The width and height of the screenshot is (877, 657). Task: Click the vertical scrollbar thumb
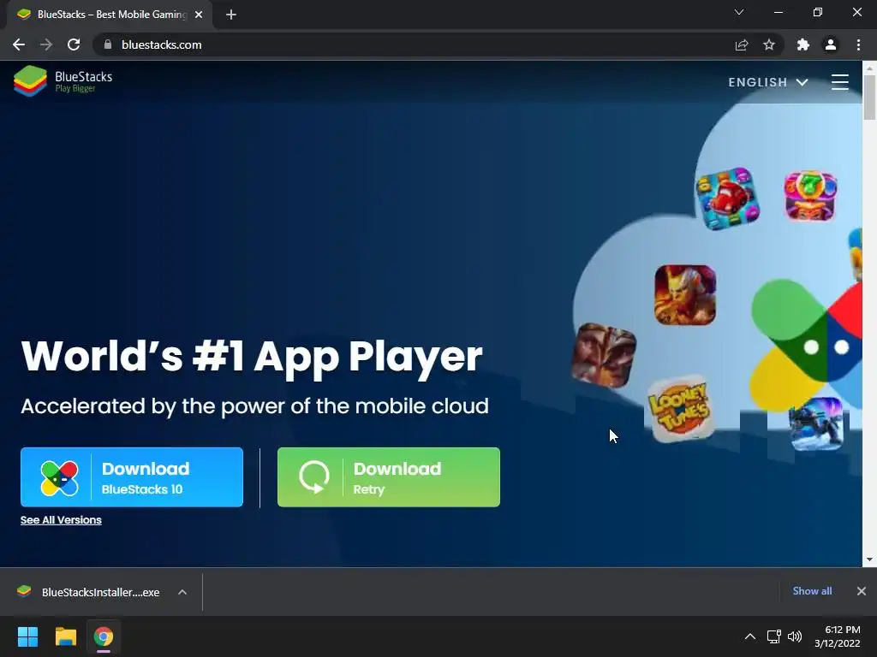(869, 98)
